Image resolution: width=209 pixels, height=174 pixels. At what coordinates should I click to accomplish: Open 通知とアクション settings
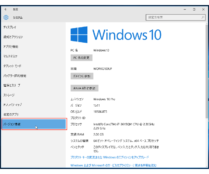34,37
